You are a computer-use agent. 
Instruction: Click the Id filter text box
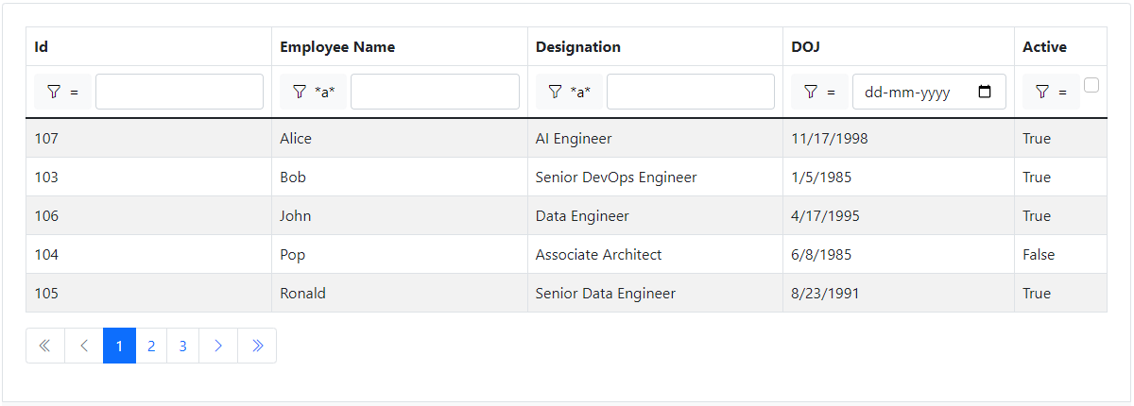[x=180, y=92]
